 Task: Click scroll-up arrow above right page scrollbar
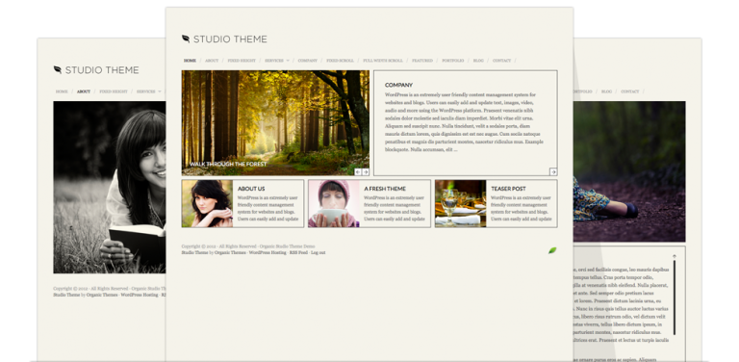pyautogui.click(x=674, y=256)
